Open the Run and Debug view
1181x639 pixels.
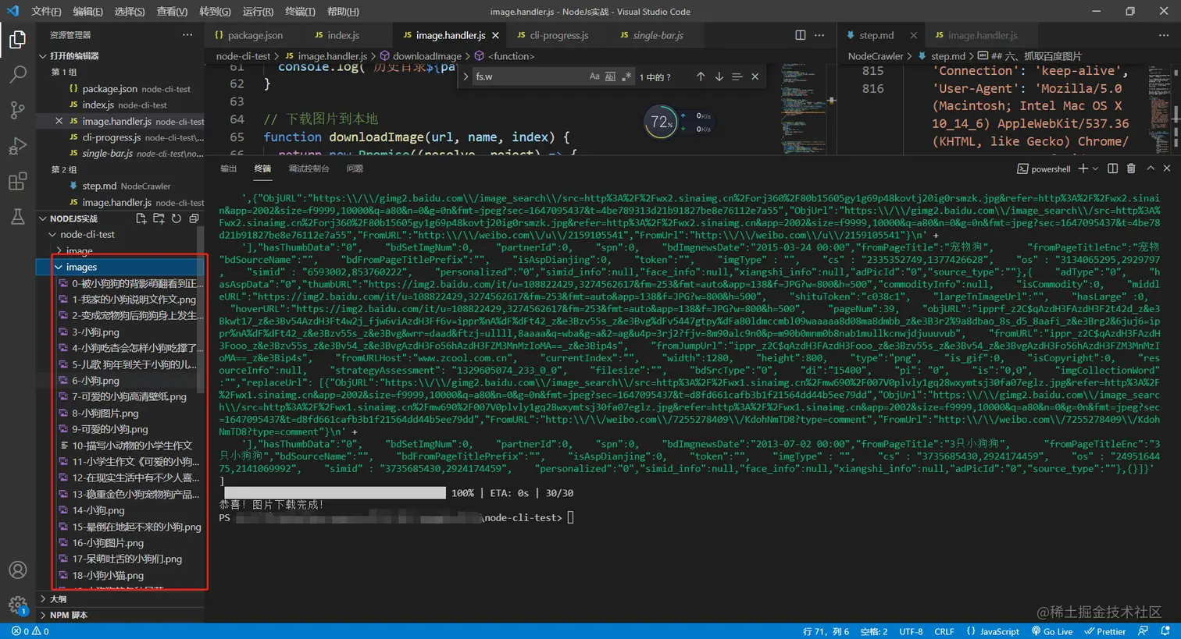tap(17, 146)
